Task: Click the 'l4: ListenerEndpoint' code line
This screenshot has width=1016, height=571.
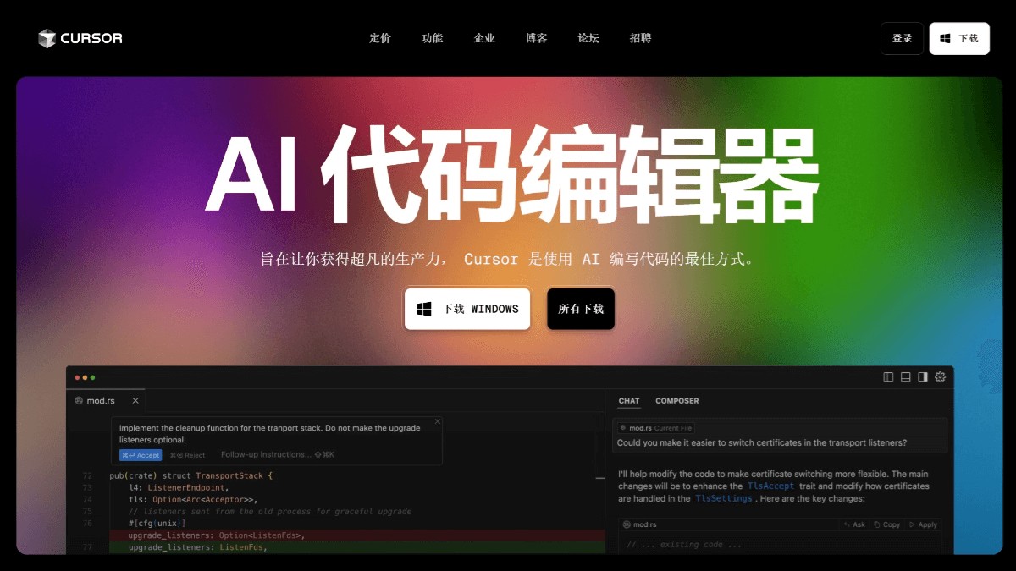Action: (179, 487)
